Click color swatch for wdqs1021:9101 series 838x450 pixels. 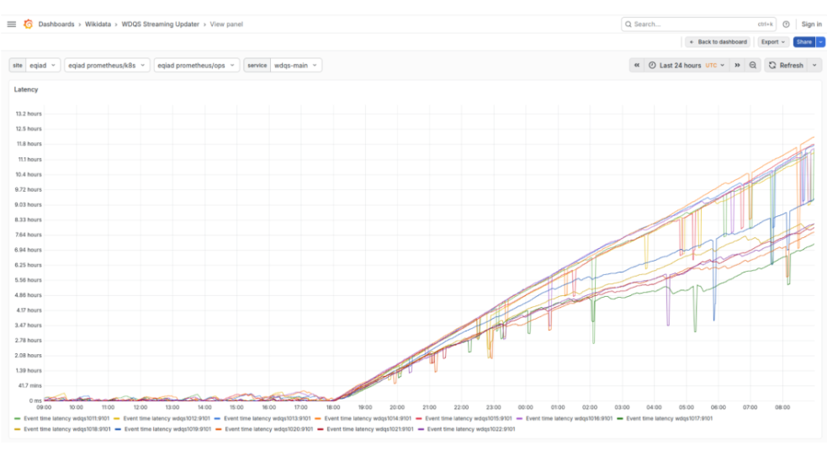320,429
